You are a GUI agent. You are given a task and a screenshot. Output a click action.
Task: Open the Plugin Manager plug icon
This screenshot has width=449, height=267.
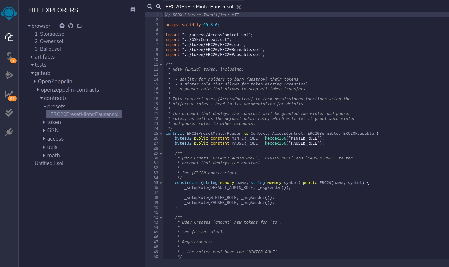click(x=9, y=132)
